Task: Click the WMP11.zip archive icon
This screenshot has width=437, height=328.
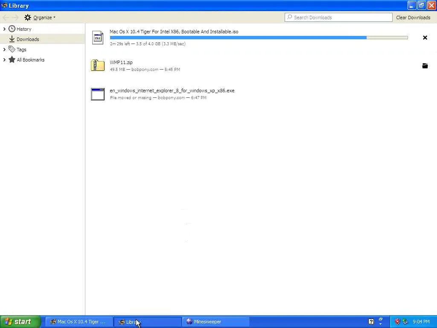Action: pos(98,65)
